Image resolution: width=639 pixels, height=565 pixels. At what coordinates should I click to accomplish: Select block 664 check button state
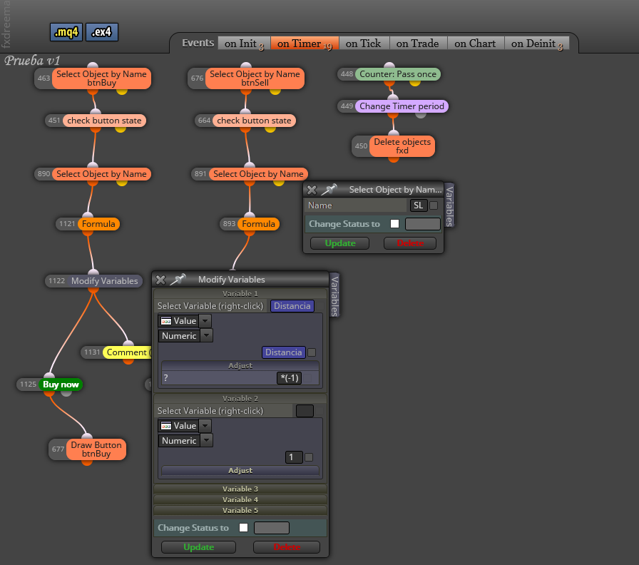coord(254,121)
